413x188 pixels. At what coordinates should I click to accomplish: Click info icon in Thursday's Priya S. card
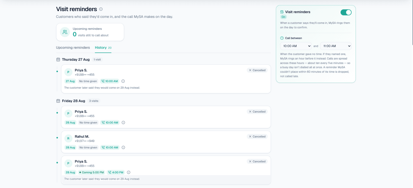pos(123,81)
